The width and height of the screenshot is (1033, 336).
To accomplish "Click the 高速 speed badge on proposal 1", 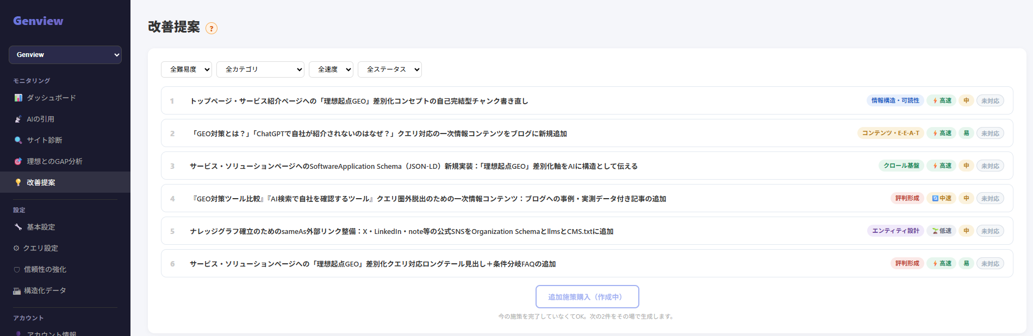I will pos(942,100).
